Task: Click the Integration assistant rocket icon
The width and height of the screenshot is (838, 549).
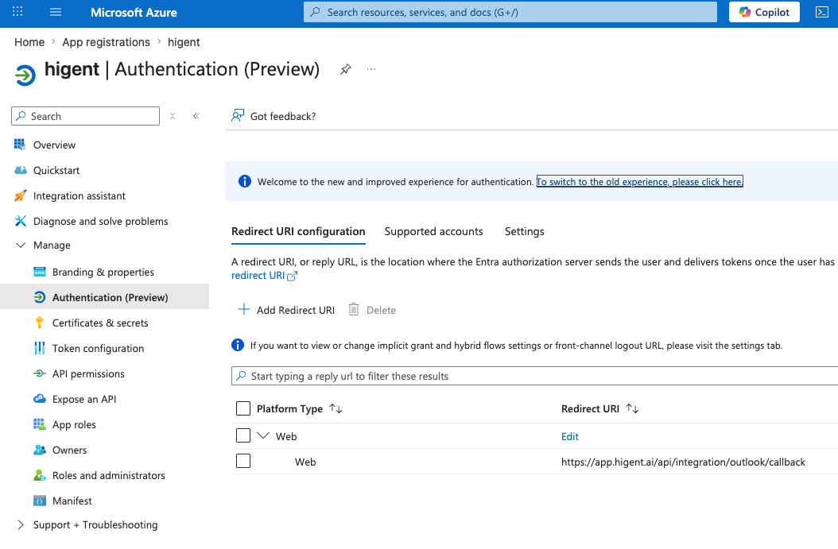Action: click(x=21, y=195)
